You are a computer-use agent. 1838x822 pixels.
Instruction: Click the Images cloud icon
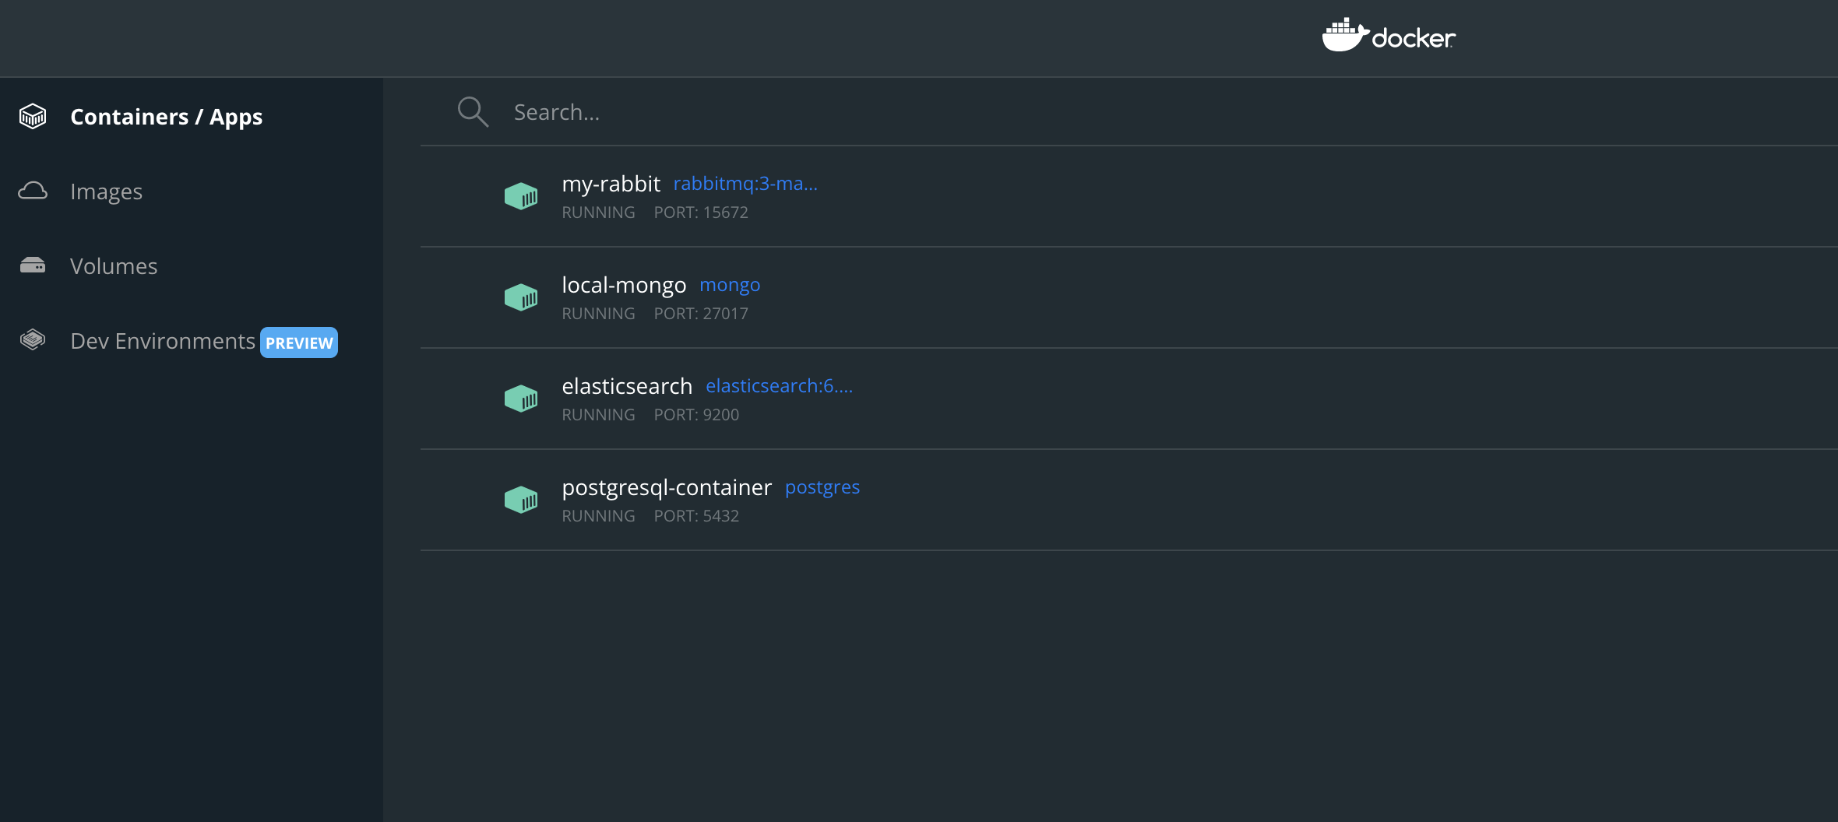tap(32, 191)
